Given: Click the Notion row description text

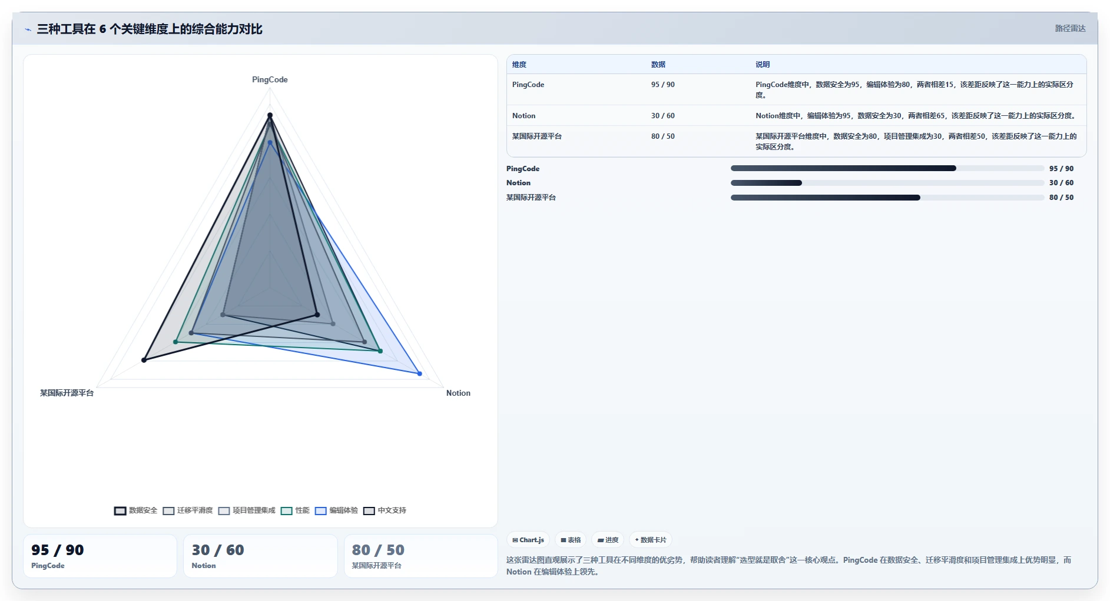Looking at the screenshot, I should pos(917,116).
